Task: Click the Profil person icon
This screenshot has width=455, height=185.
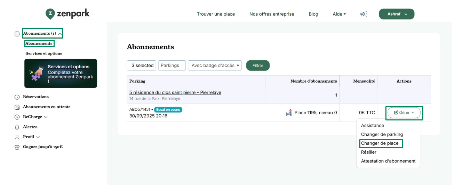Action: (x=17, y=137)
